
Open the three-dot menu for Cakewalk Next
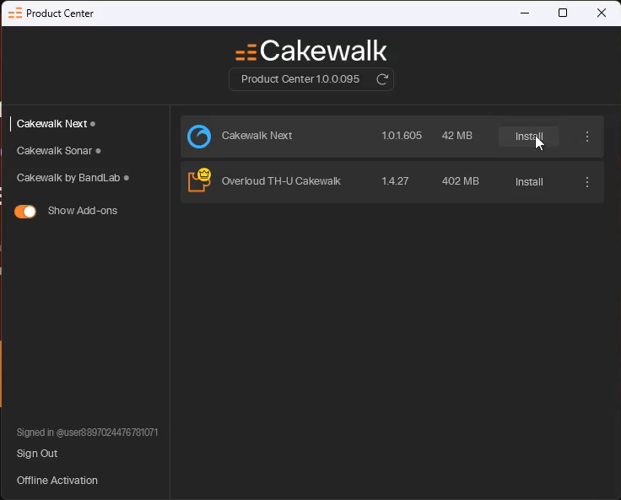587,137
